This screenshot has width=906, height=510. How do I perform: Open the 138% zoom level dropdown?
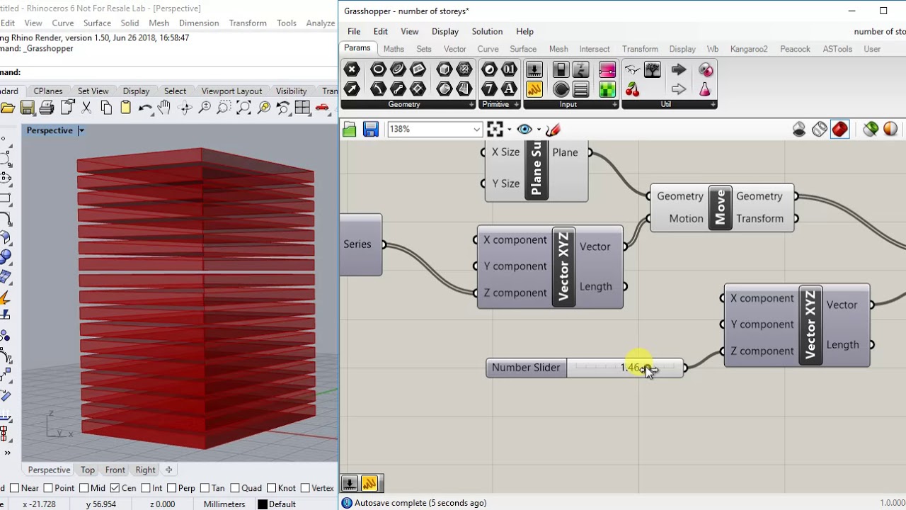476,129
